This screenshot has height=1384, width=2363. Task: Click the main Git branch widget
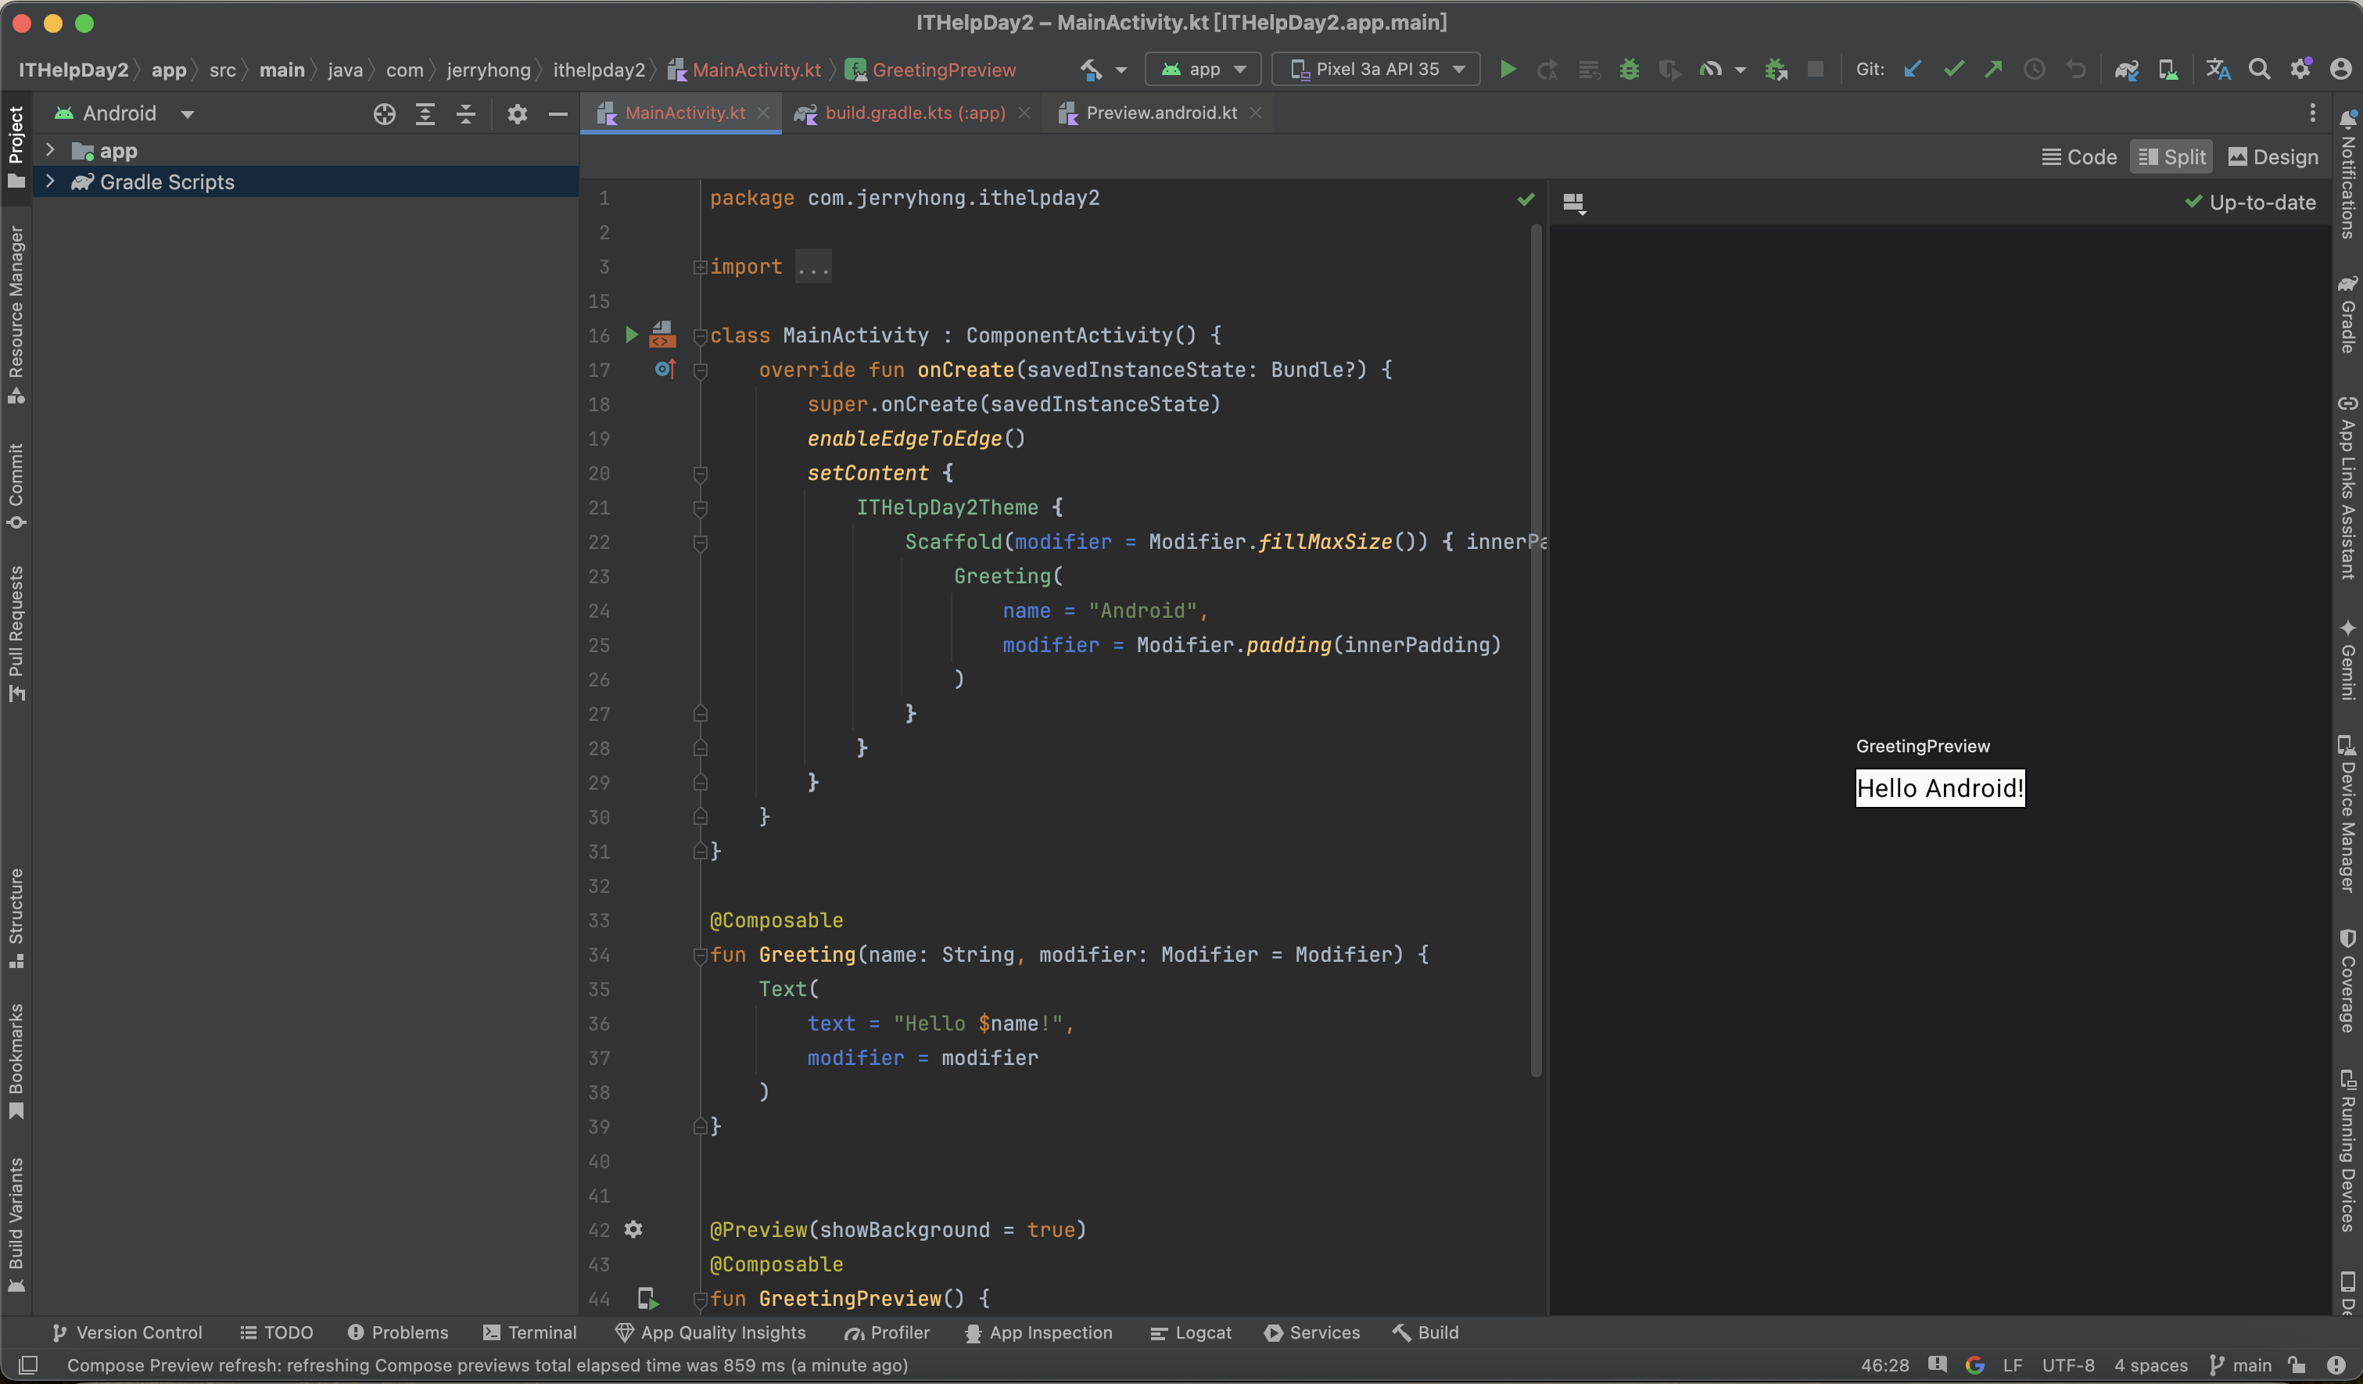tap(2241, 1365)
